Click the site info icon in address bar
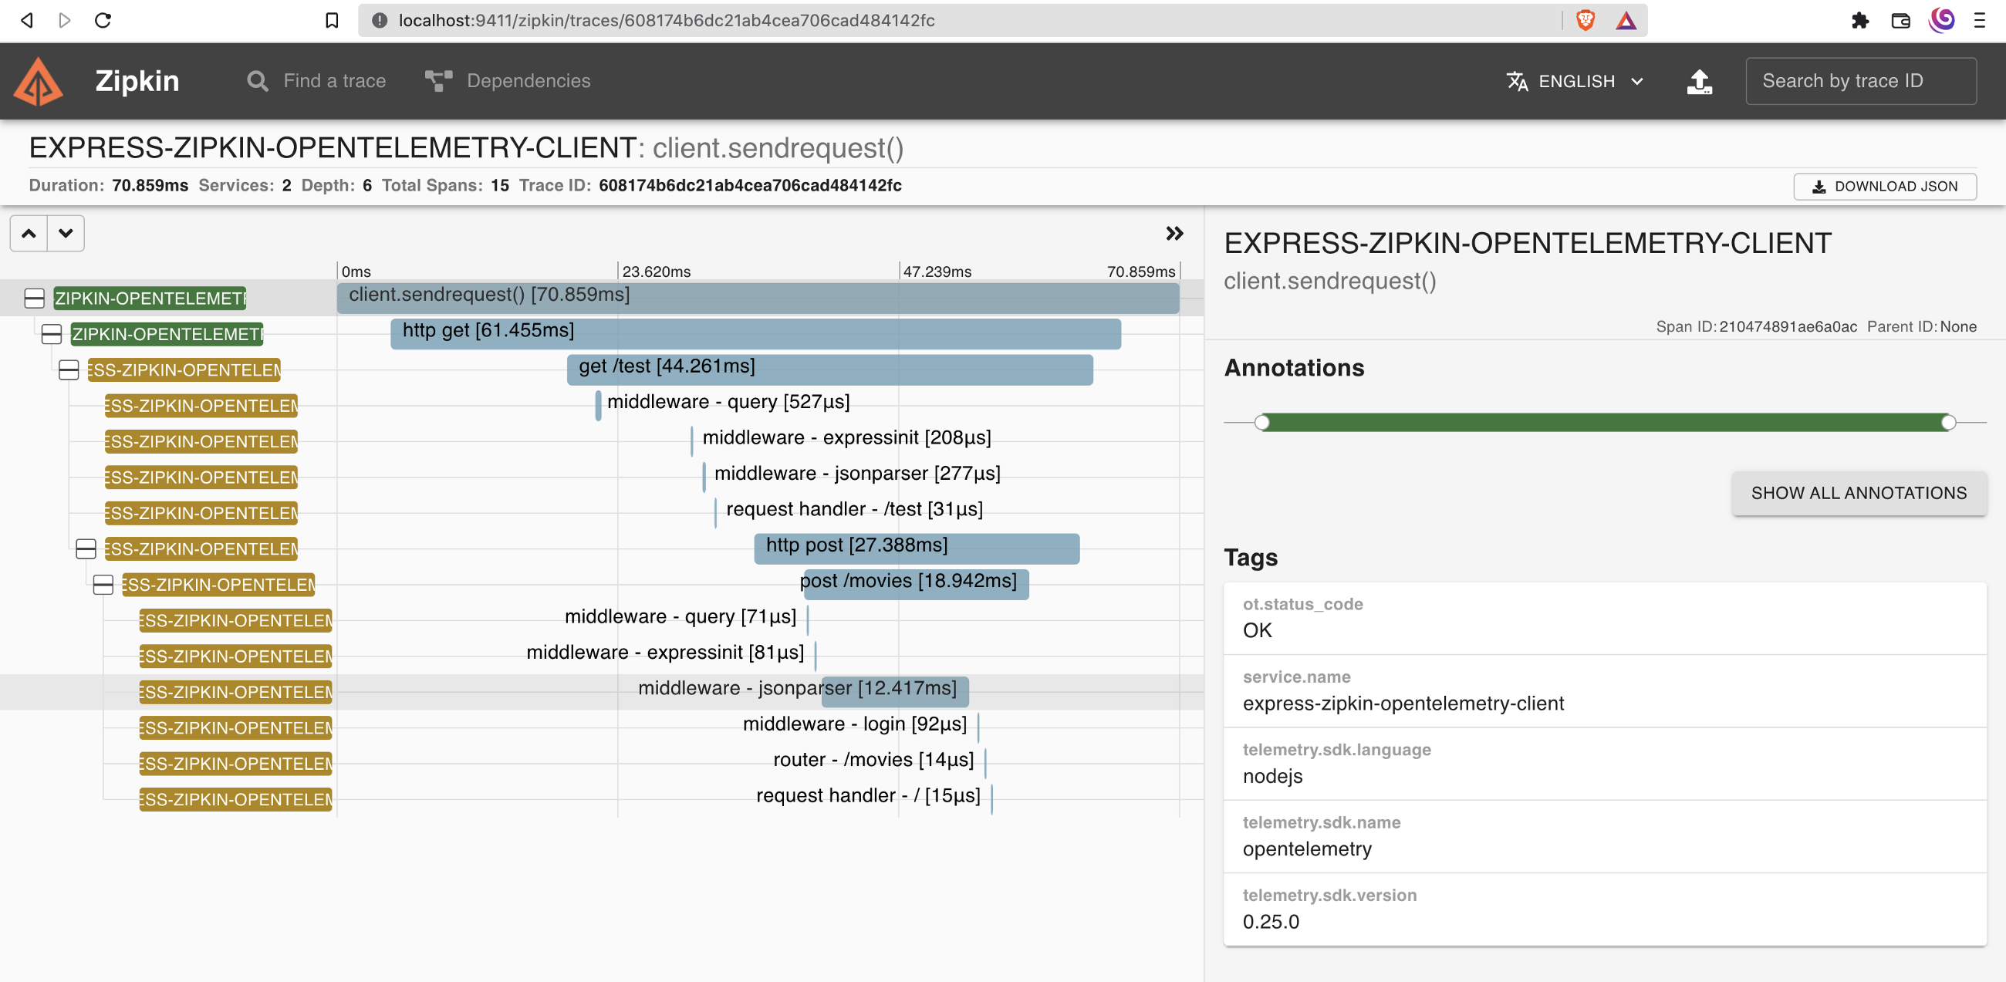This screenshot has height=982, width=2006. point(380,20)
